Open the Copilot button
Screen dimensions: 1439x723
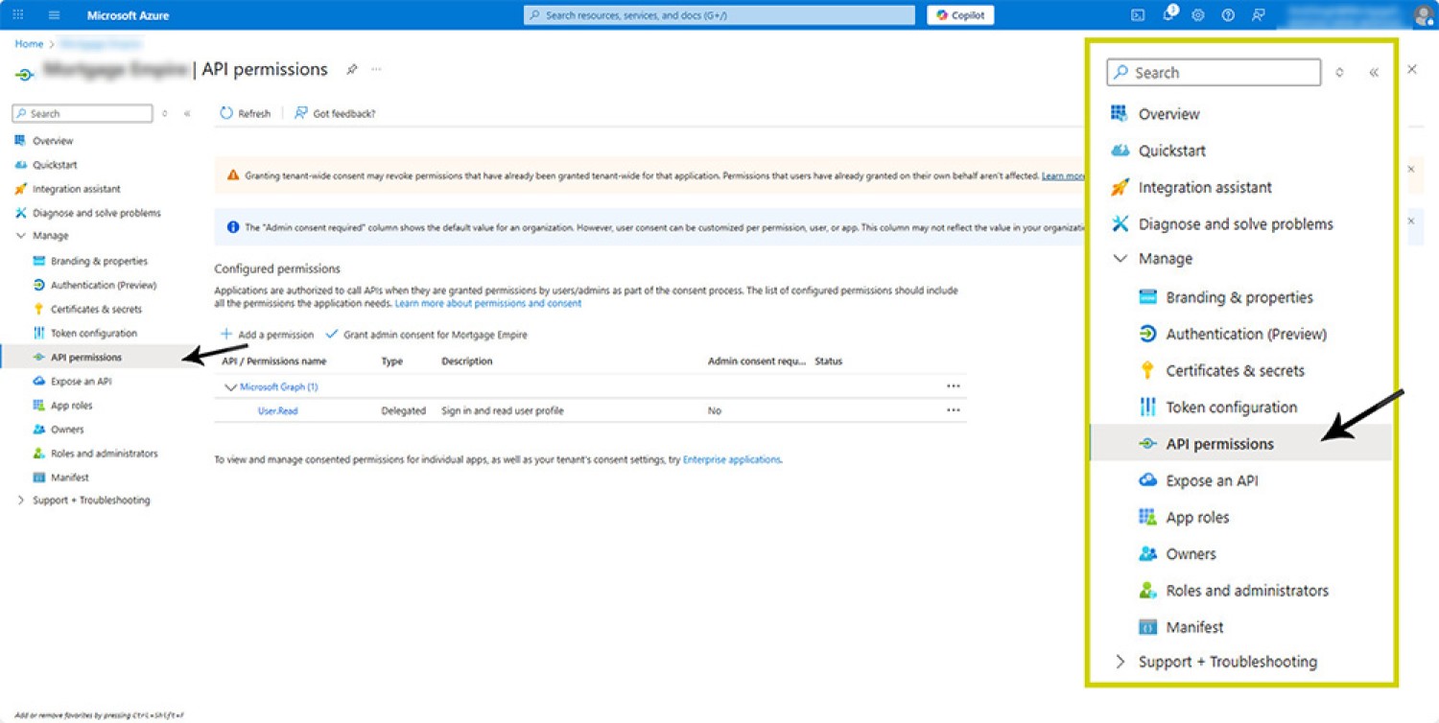960,15
